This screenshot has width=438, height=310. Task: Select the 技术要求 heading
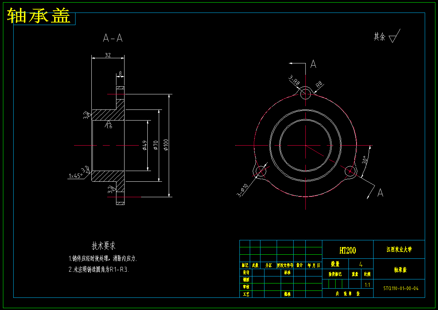pos(104,246)
